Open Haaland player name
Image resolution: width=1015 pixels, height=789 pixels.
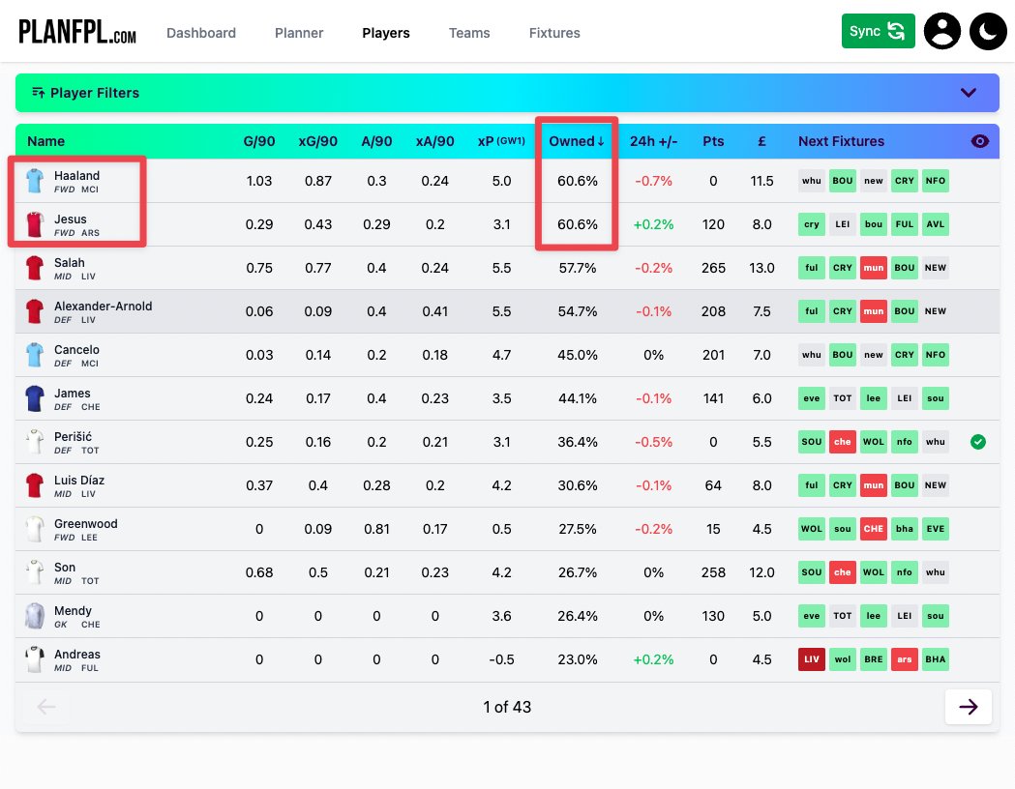[76, 175]
